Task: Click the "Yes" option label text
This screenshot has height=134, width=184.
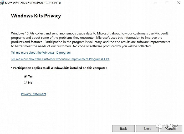Action: (x=30, y=76)
